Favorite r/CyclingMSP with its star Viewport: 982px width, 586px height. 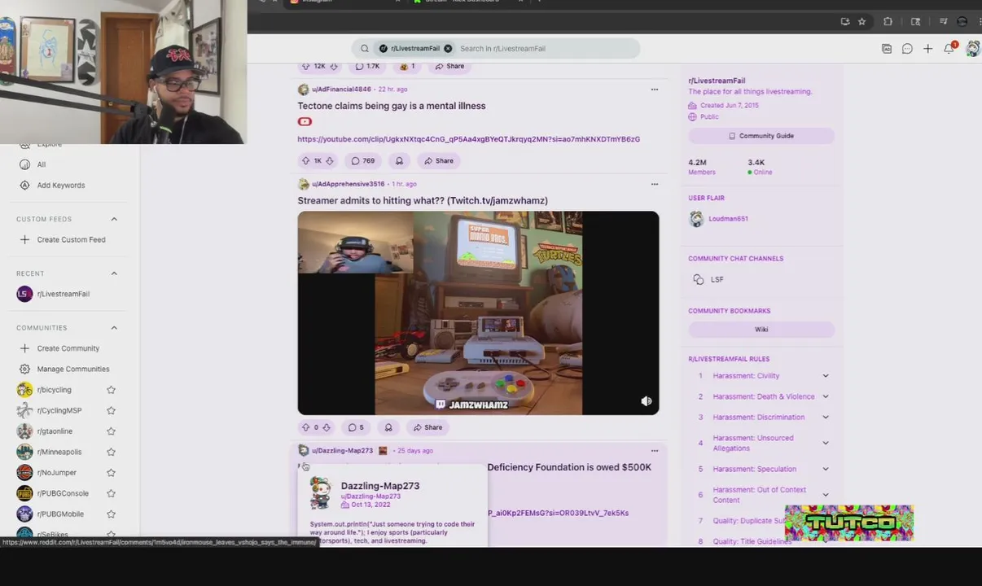tap(111, 410)
